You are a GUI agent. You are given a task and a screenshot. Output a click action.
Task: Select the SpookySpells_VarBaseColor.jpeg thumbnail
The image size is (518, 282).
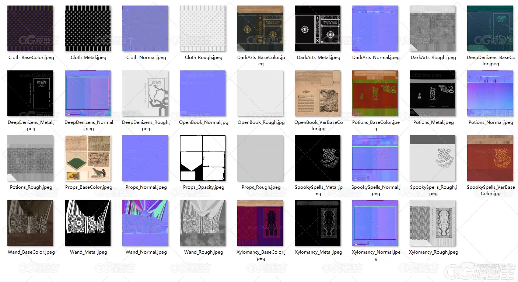tap(490, 158)
